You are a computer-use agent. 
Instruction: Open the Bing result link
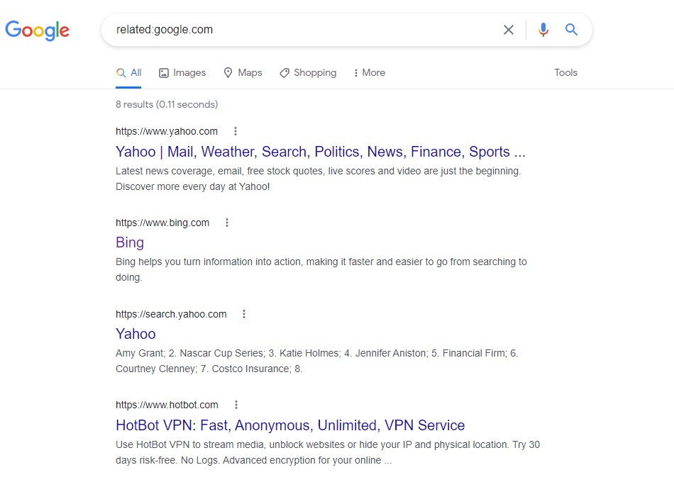click(x=130, y=242)
